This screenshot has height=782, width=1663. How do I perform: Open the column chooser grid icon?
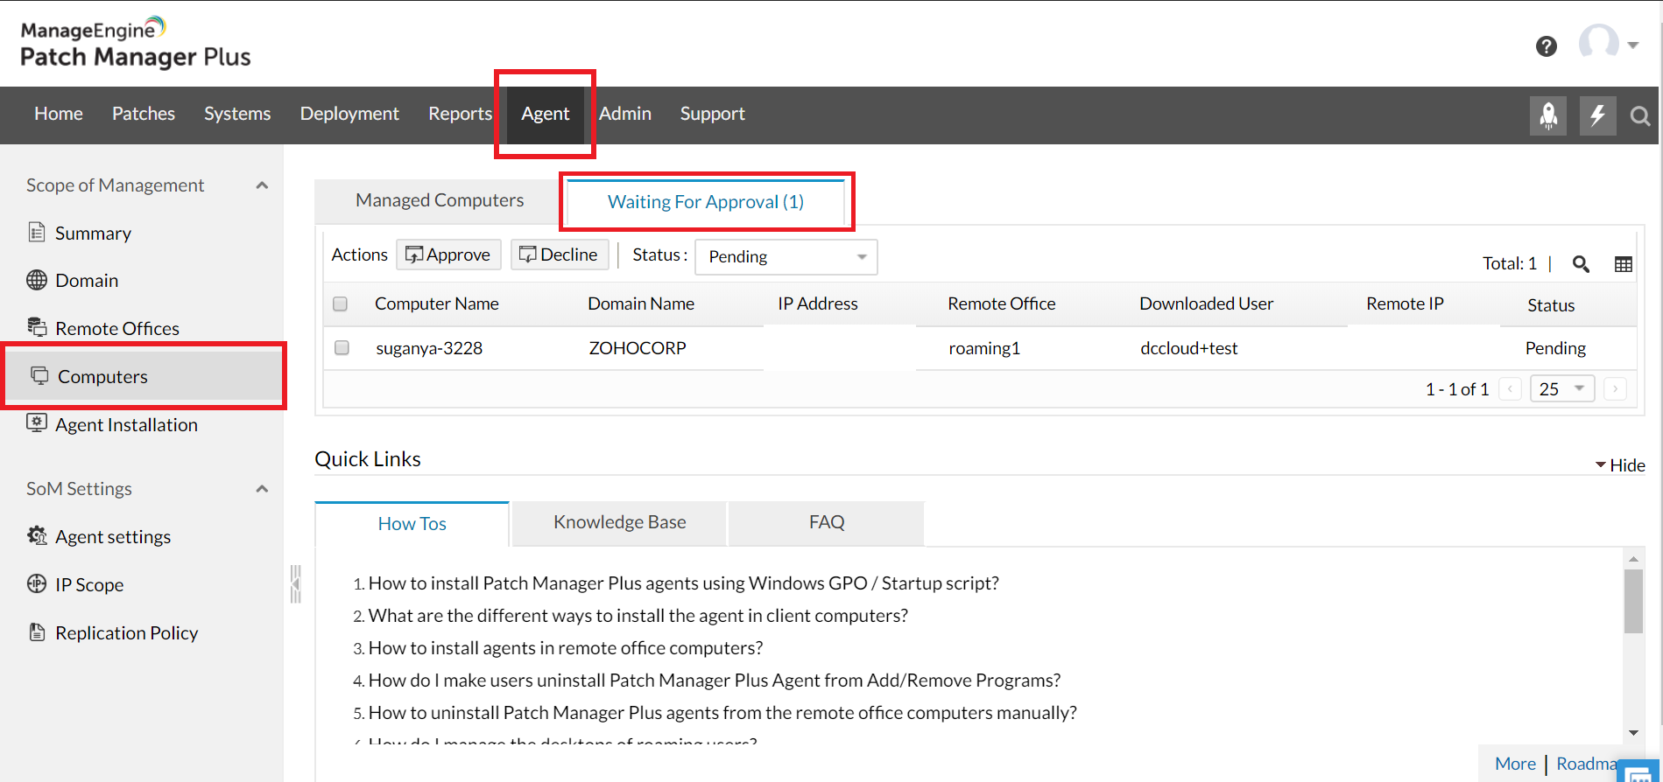point(1624,264)
